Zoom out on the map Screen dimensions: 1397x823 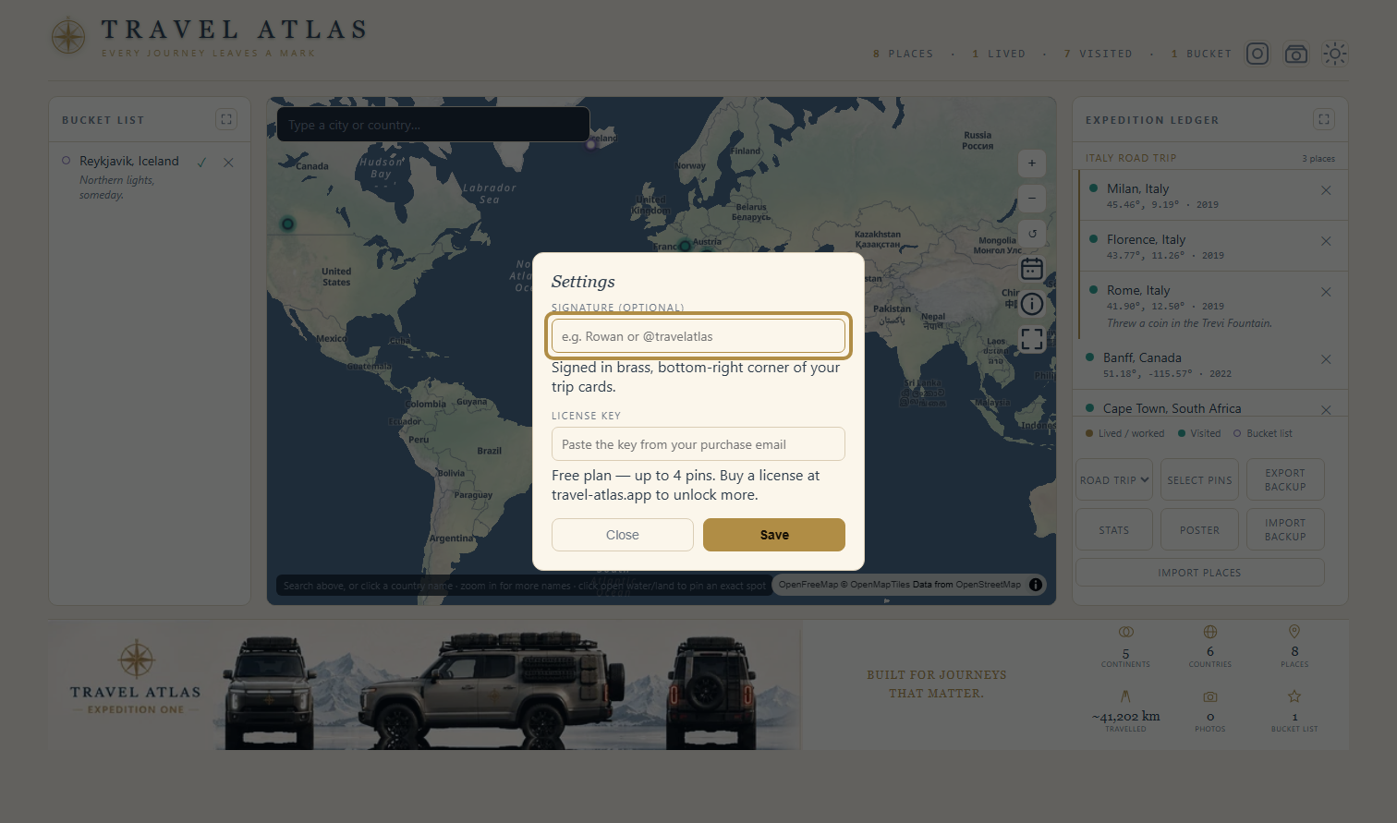[x=1032, y=199]
